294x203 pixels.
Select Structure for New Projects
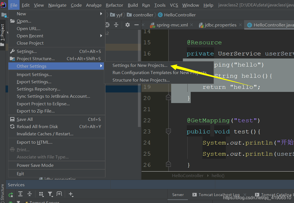coord(141,80)
